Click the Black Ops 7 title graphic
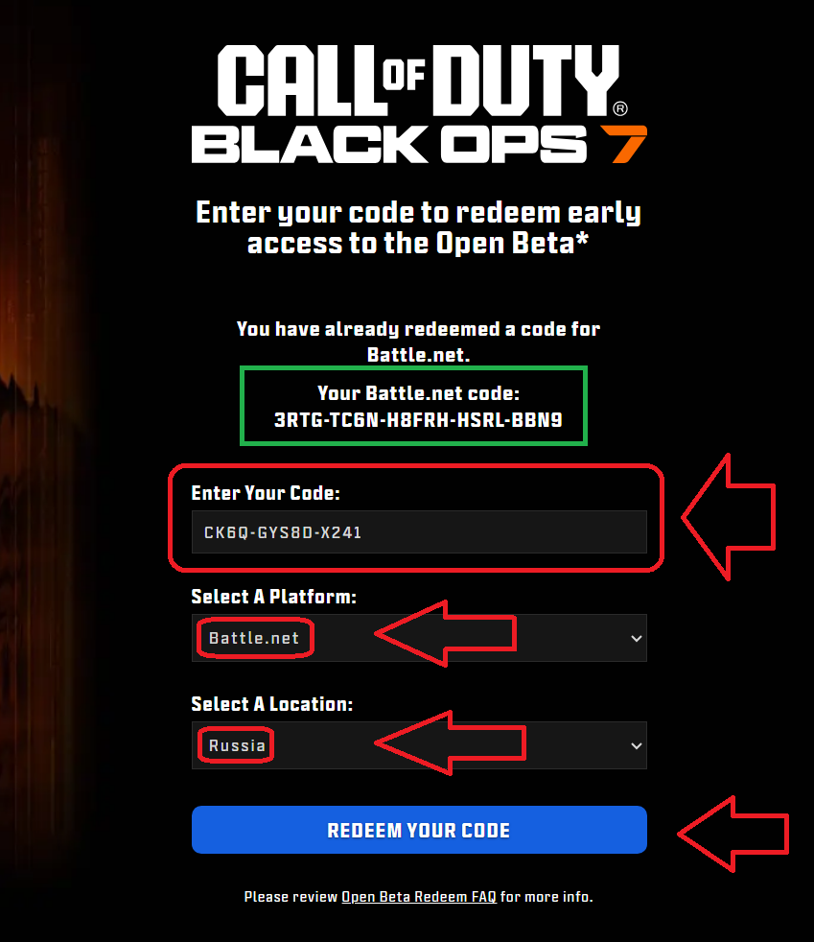 (418, 144)
